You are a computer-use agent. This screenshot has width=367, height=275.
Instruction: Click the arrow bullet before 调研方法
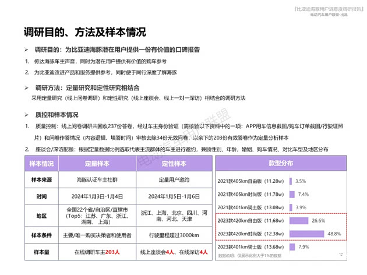(x=27, y=87)
